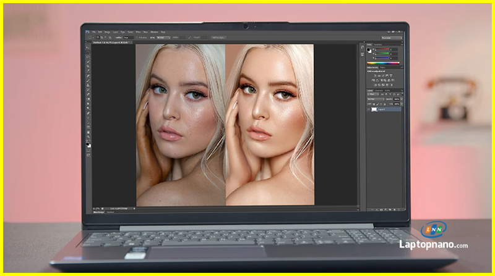Image resolution: width=495 pixels, height=276 pixels.
Task: Toggle visibility of the Layer 0 layer
Action: tap(369, 109)
